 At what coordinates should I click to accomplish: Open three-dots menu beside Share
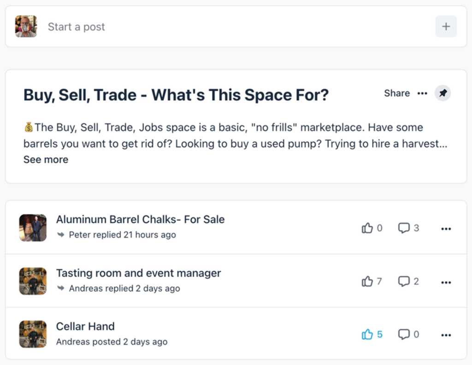(422, 93)
